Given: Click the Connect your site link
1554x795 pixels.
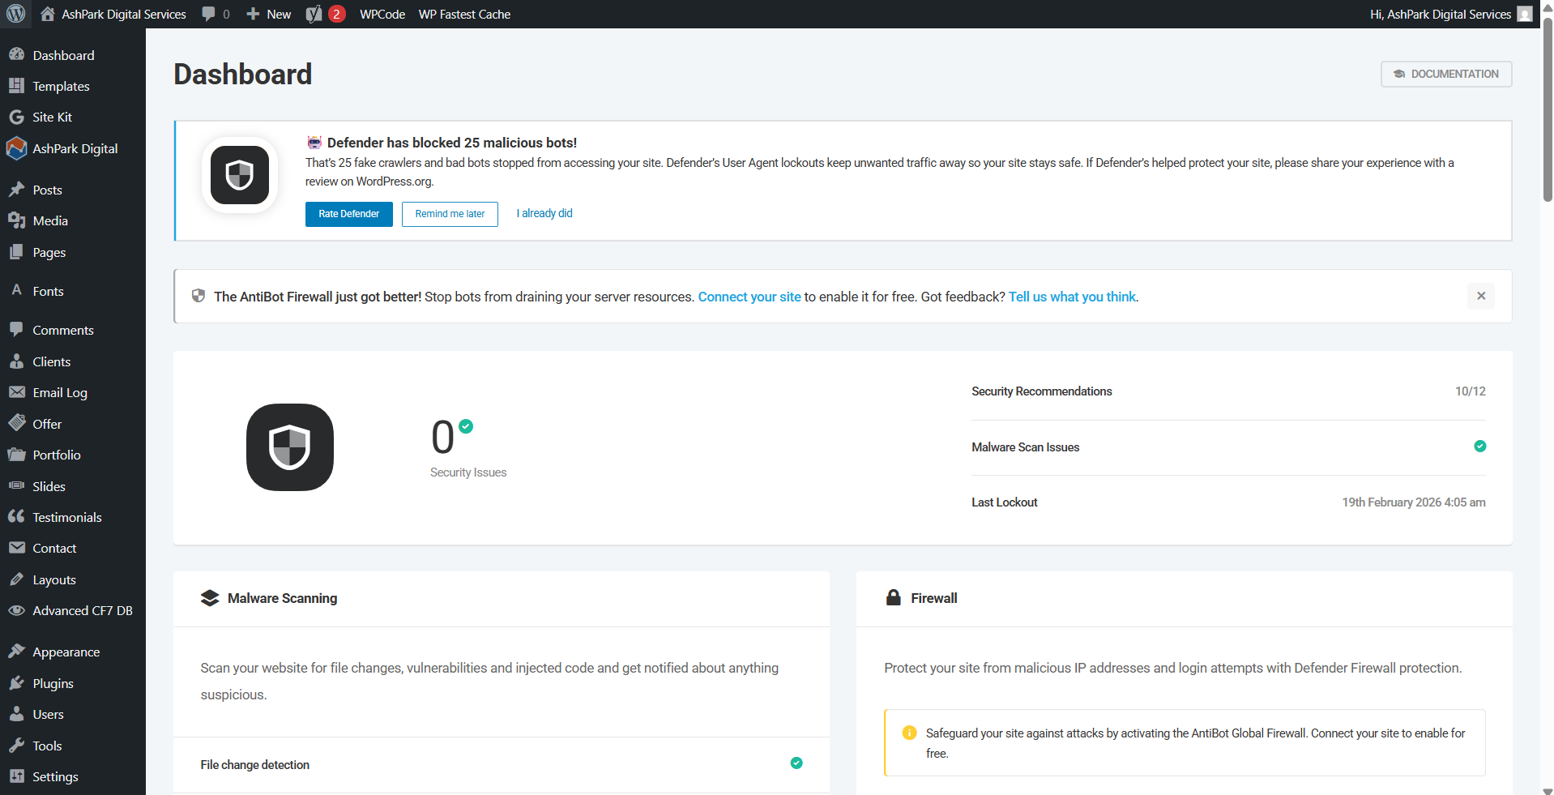Looking at the screenshot, I should 749,297.
